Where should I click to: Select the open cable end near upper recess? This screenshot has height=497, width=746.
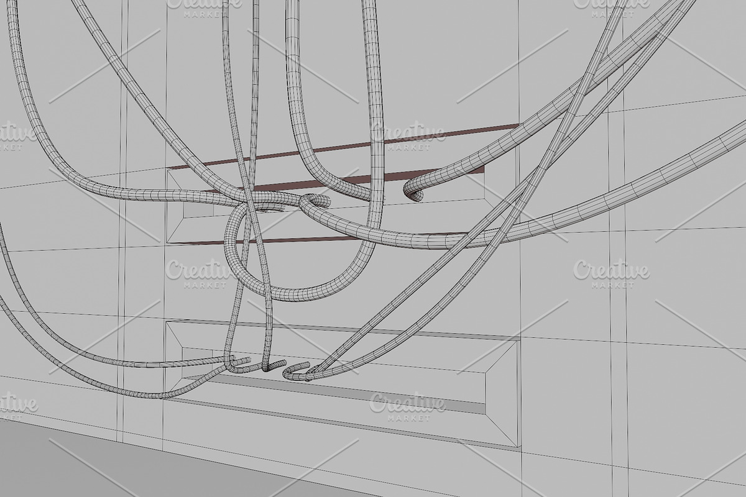coord(413,190)
